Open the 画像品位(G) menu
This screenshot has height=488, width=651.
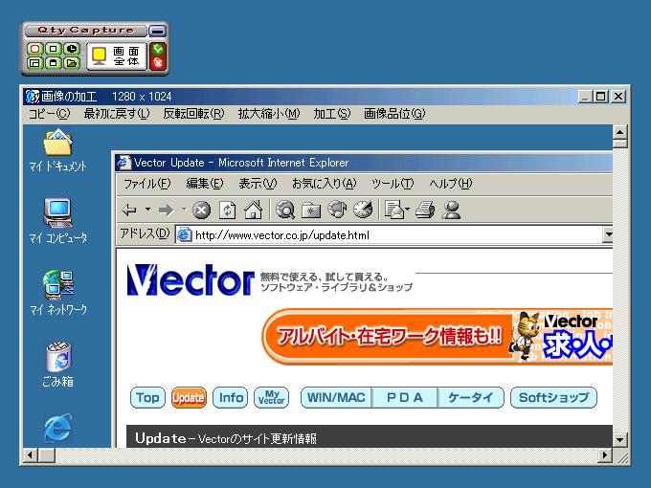[394, 114]
